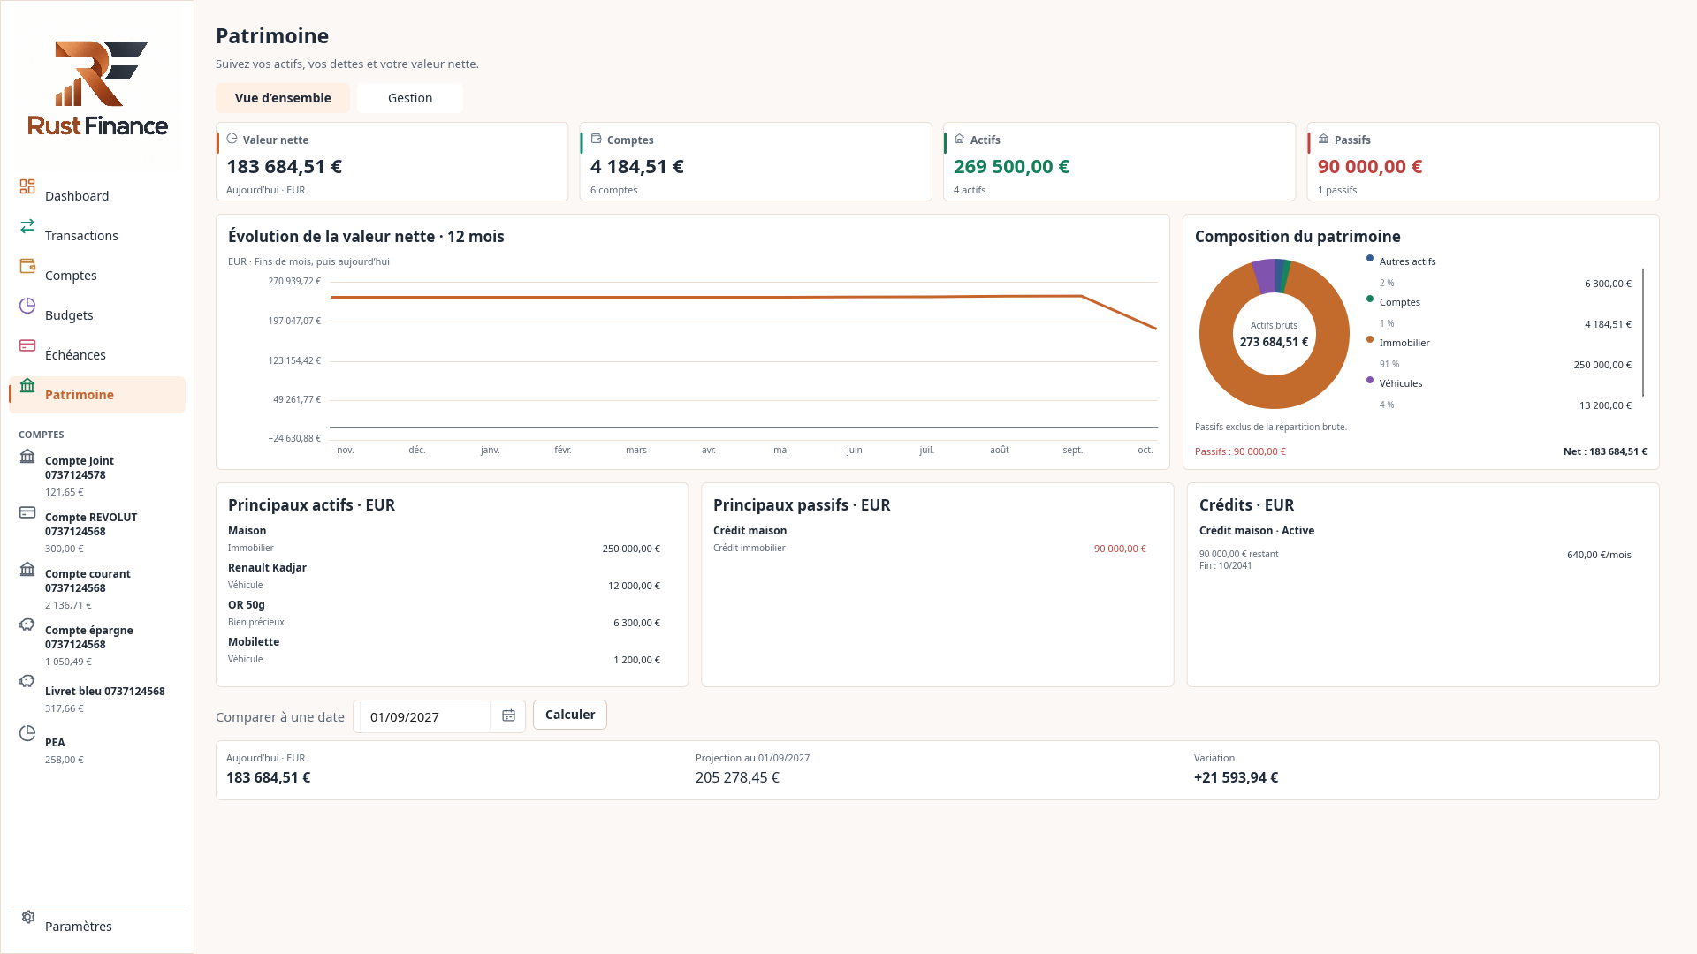Click the composition legend scrollbar

coord(1643,333)
